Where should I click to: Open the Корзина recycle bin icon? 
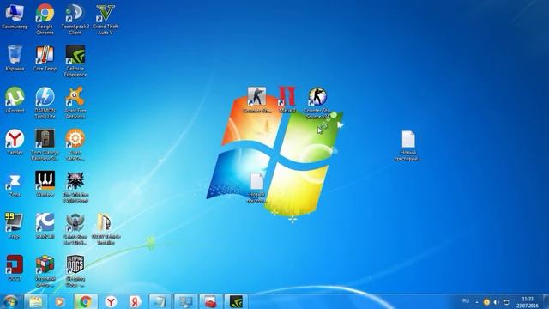[x=15, y=58]
